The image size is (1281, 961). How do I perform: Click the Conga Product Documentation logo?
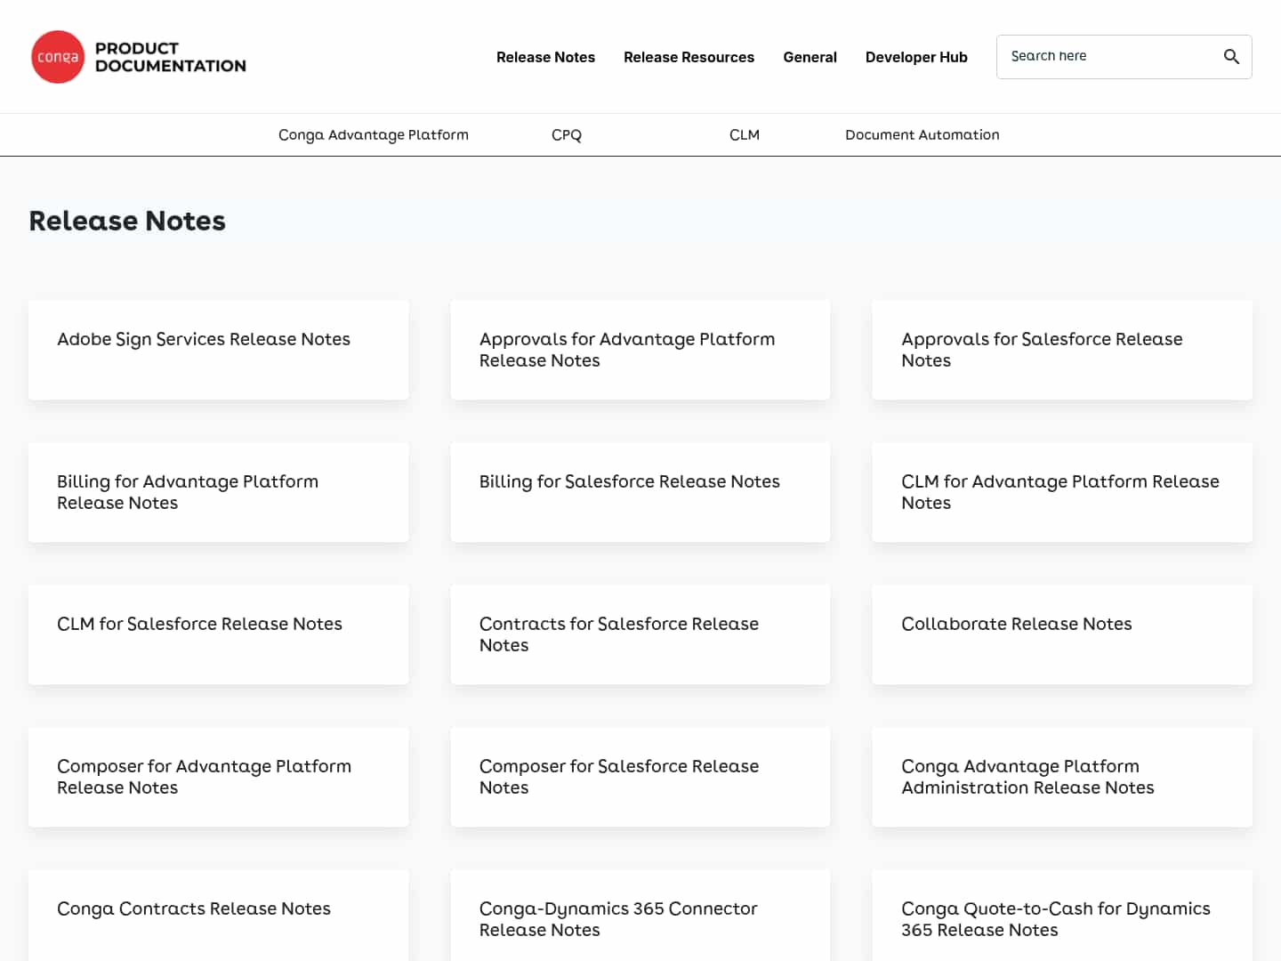click(138, 56)
